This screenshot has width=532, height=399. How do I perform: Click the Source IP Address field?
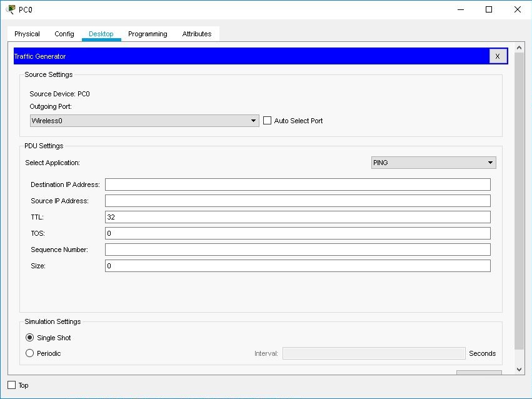tap(298, 200)
